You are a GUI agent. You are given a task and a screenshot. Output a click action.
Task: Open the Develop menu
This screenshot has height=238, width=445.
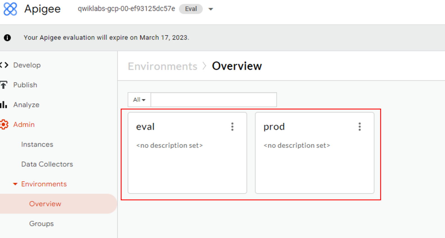coord(27,65)
